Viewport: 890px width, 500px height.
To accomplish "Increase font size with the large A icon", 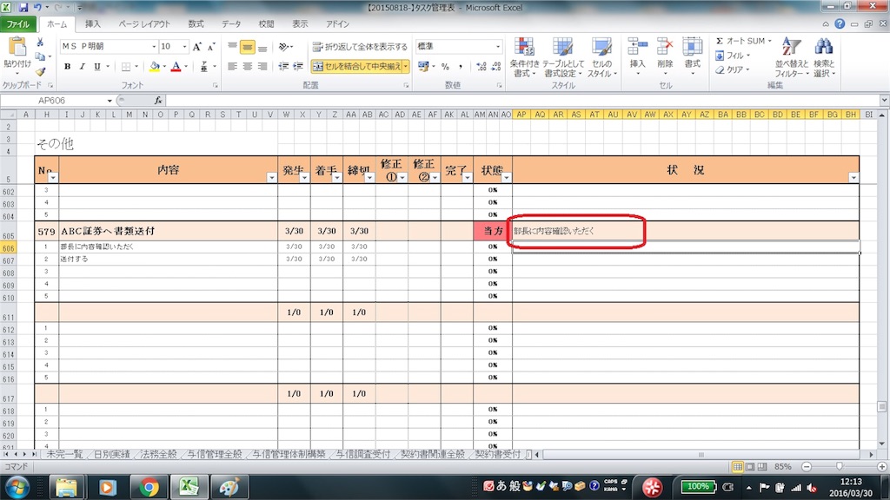I will click(x=197, y=47).
